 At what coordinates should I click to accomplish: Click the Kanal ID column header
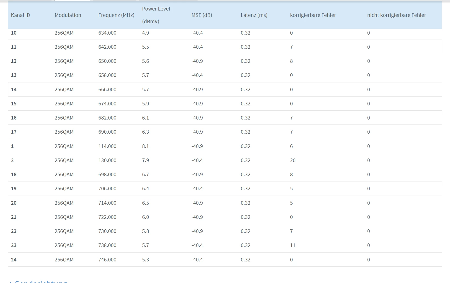click(x=20, y=15)
